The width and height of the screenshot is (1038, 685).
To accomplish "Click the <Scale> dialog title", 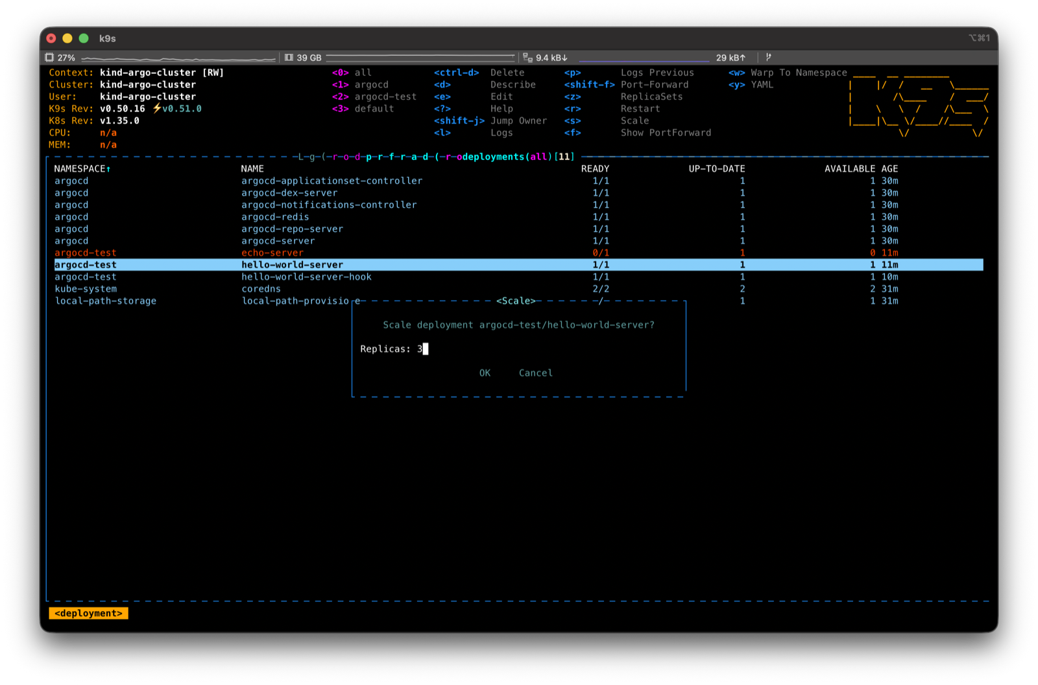I will (x=516, y=301).
